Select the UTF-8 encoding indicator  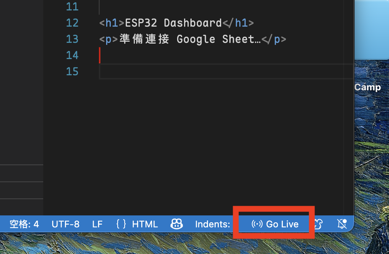[x=66, y=224]
